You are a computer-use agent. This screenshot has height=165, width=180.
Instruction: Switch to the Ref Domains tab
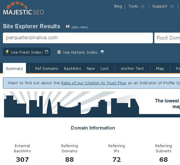point(46,68)
